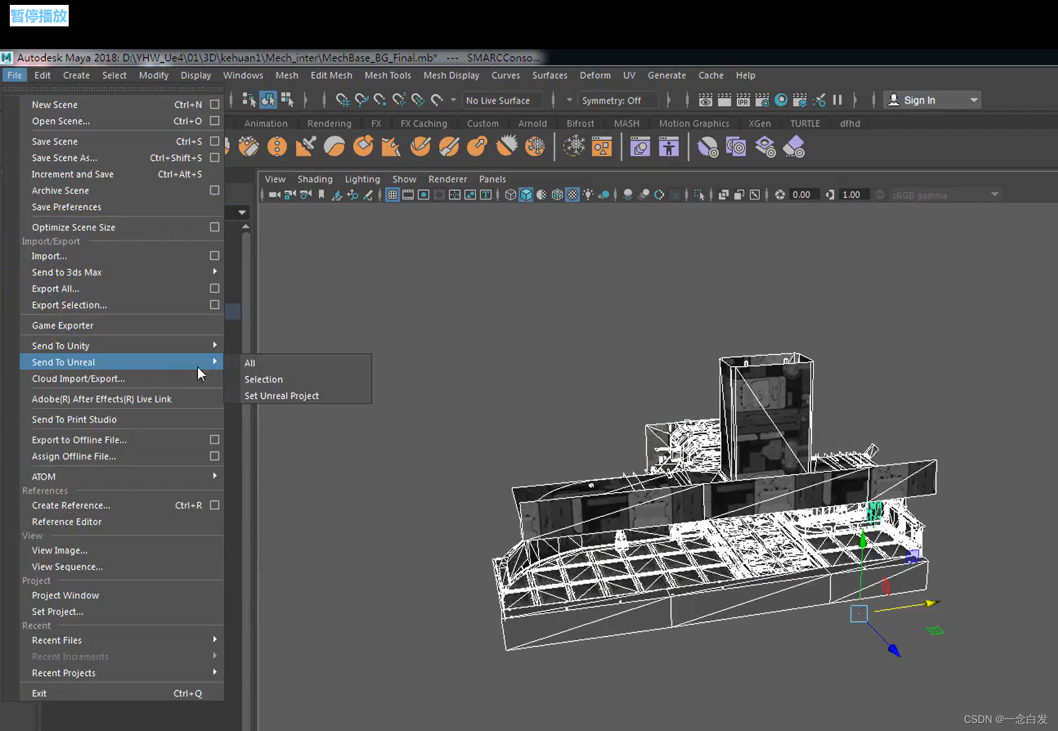Toggle viewport grid display icon

coord(393,195)
